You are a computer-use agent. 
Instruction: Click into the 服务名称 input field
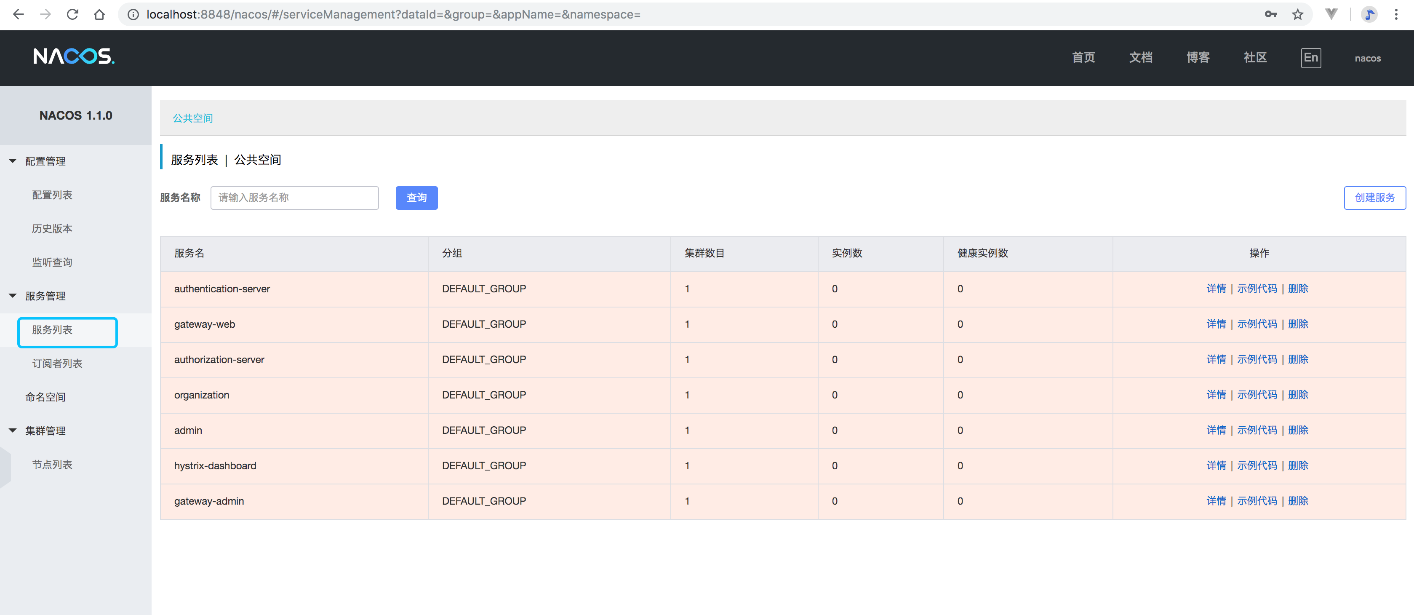294,198
